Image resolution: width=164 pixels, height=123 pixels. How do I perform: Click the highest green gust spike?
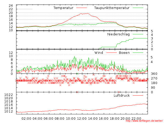(x=75, y=56)
